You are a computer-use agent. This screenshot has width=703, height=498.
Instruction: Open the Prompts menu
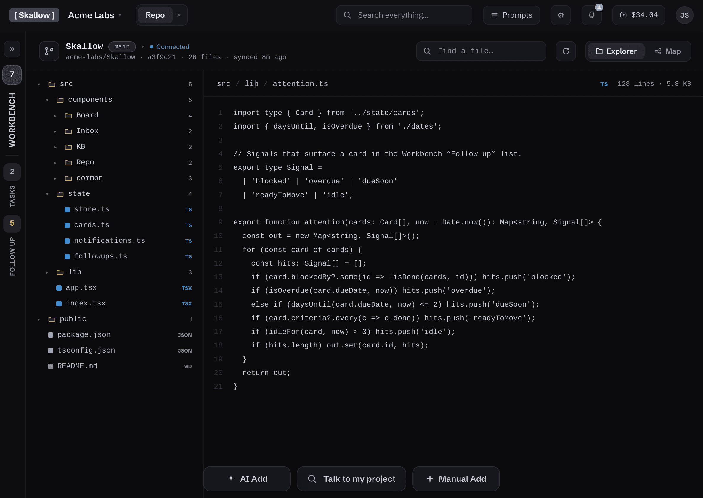pos(511,15)
